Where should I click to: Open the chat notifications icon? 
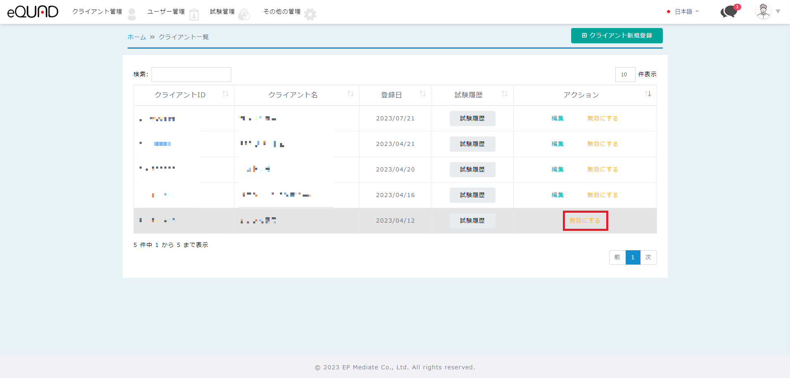pyautogui.click(x=729, y=12)
